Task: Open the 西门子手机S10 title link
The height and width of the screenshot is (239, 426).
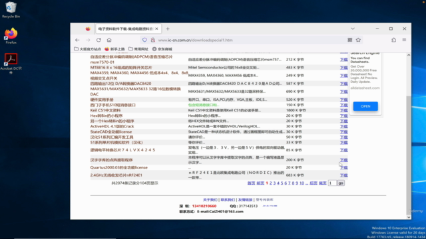Action: (112, 105)
